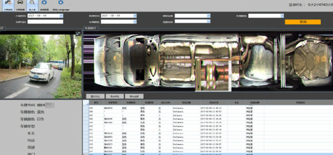The height and width of the screenshot is (155, 333).
Task: Activate the magnifier tool icon
Action: click(32, 5)
